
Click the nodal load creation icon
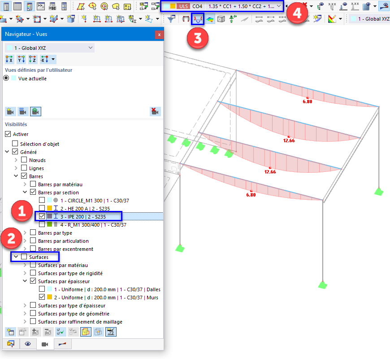coord(84,19)
